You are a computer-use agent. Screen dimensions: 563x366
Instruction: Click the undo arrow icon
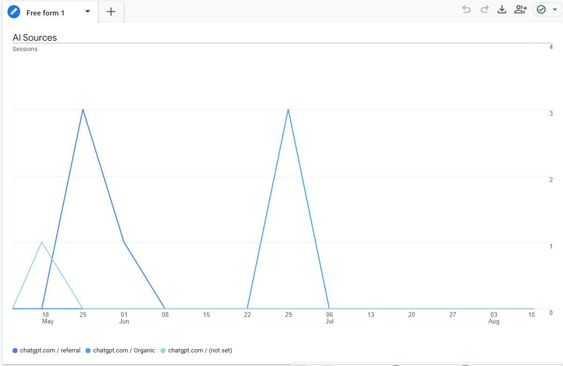coord(466,9)
